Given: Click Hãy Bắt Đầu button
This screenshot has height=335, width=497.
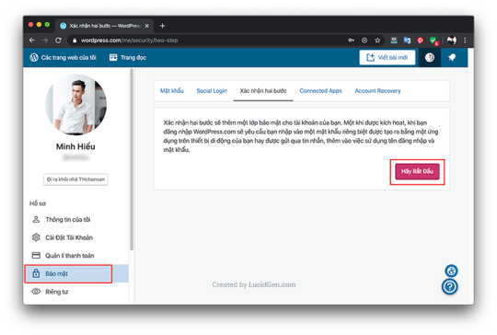Looking at the screenshot, I should click(417, 171).
